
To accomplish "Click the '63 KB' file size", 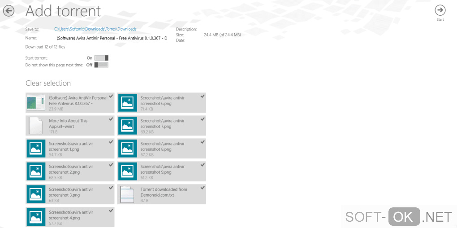I will [x=54, y=201].
